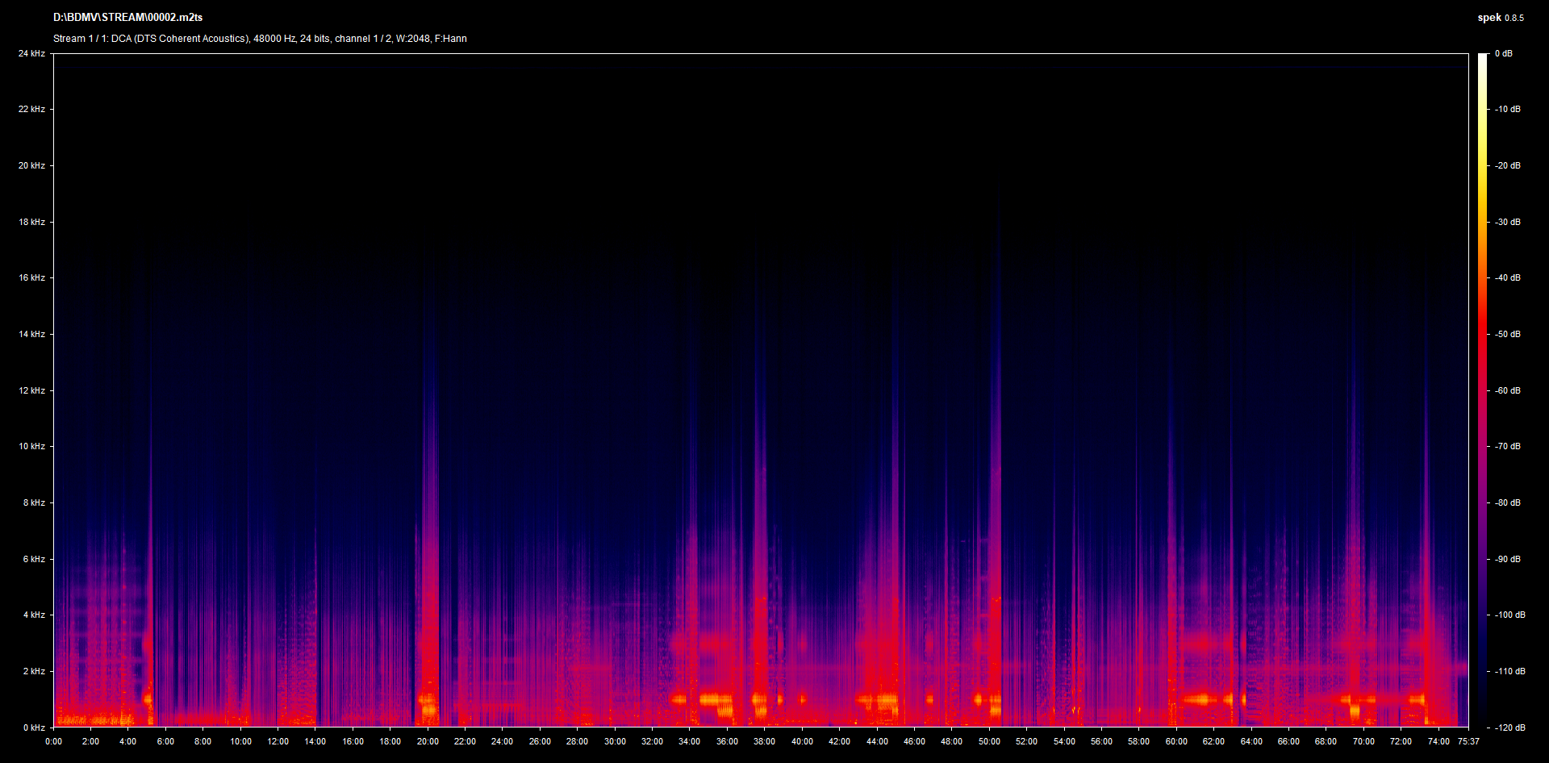Click the 62:00 time axis marker
The image size is (1549, 763).
coord(1213,741)
